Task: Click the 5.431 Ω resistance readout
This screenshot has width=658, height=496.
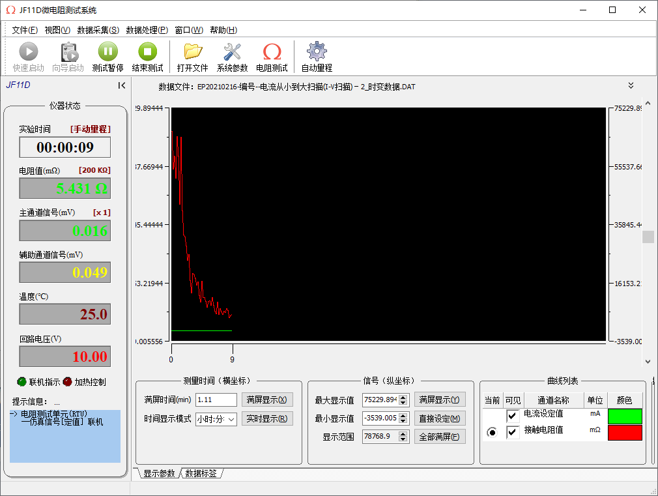Action: click(x=65, y=188)
